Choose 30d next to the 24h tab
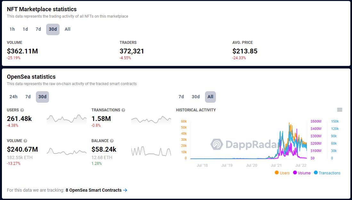The width and height of the screenshot is (352, 200). [x=42, y=97]
